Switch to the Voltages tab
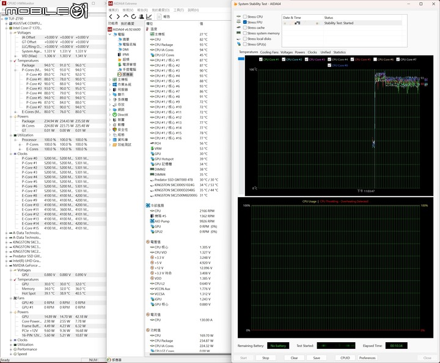 (287, 52)
